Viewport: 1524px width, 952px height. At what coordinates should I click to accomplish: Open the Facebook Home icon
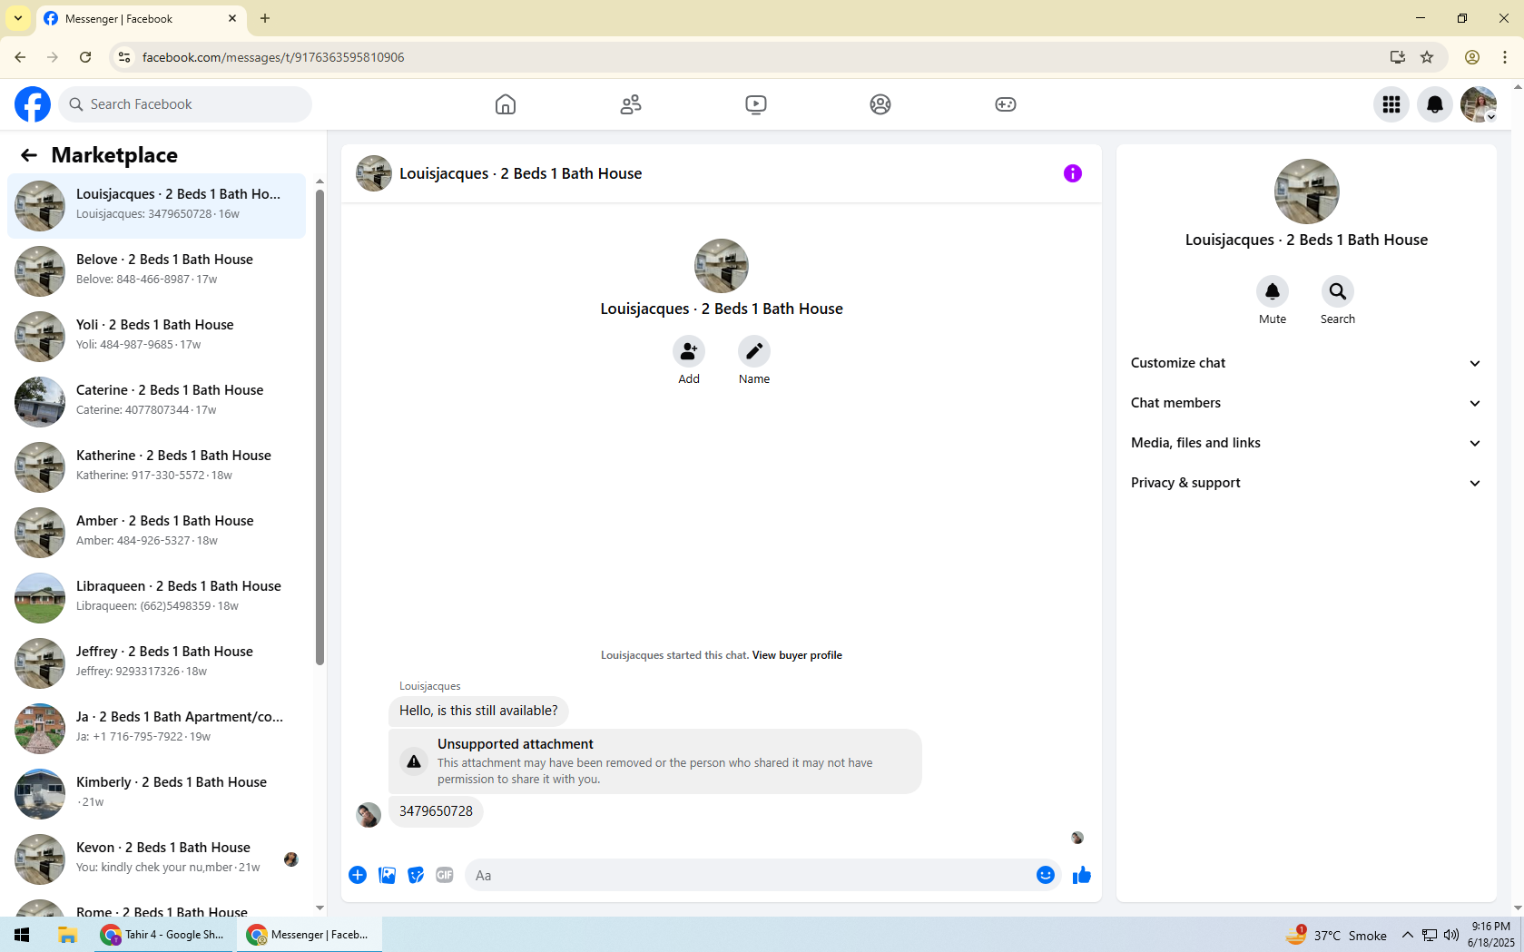(506, 104)
